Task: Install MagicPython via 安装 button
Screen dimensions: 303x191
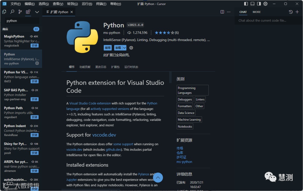Action: click(35, 46)
